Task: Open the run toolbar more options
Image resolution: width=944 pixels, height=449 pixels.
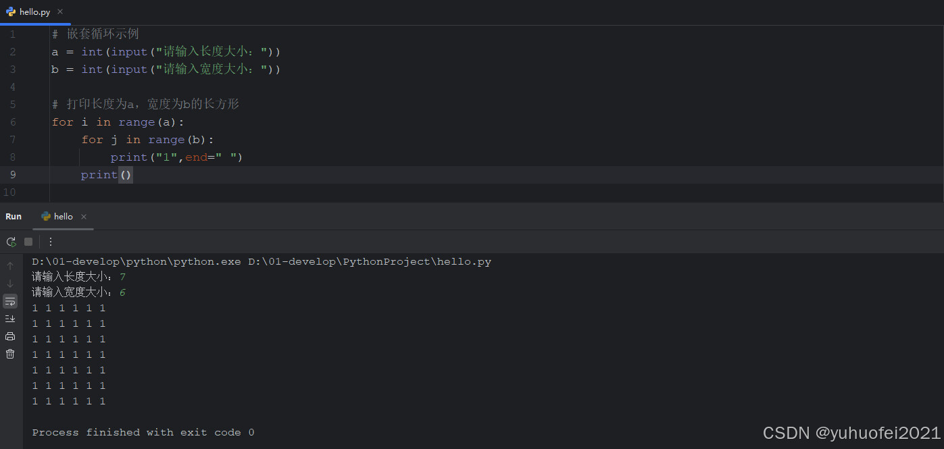Action: pos(50,242)
